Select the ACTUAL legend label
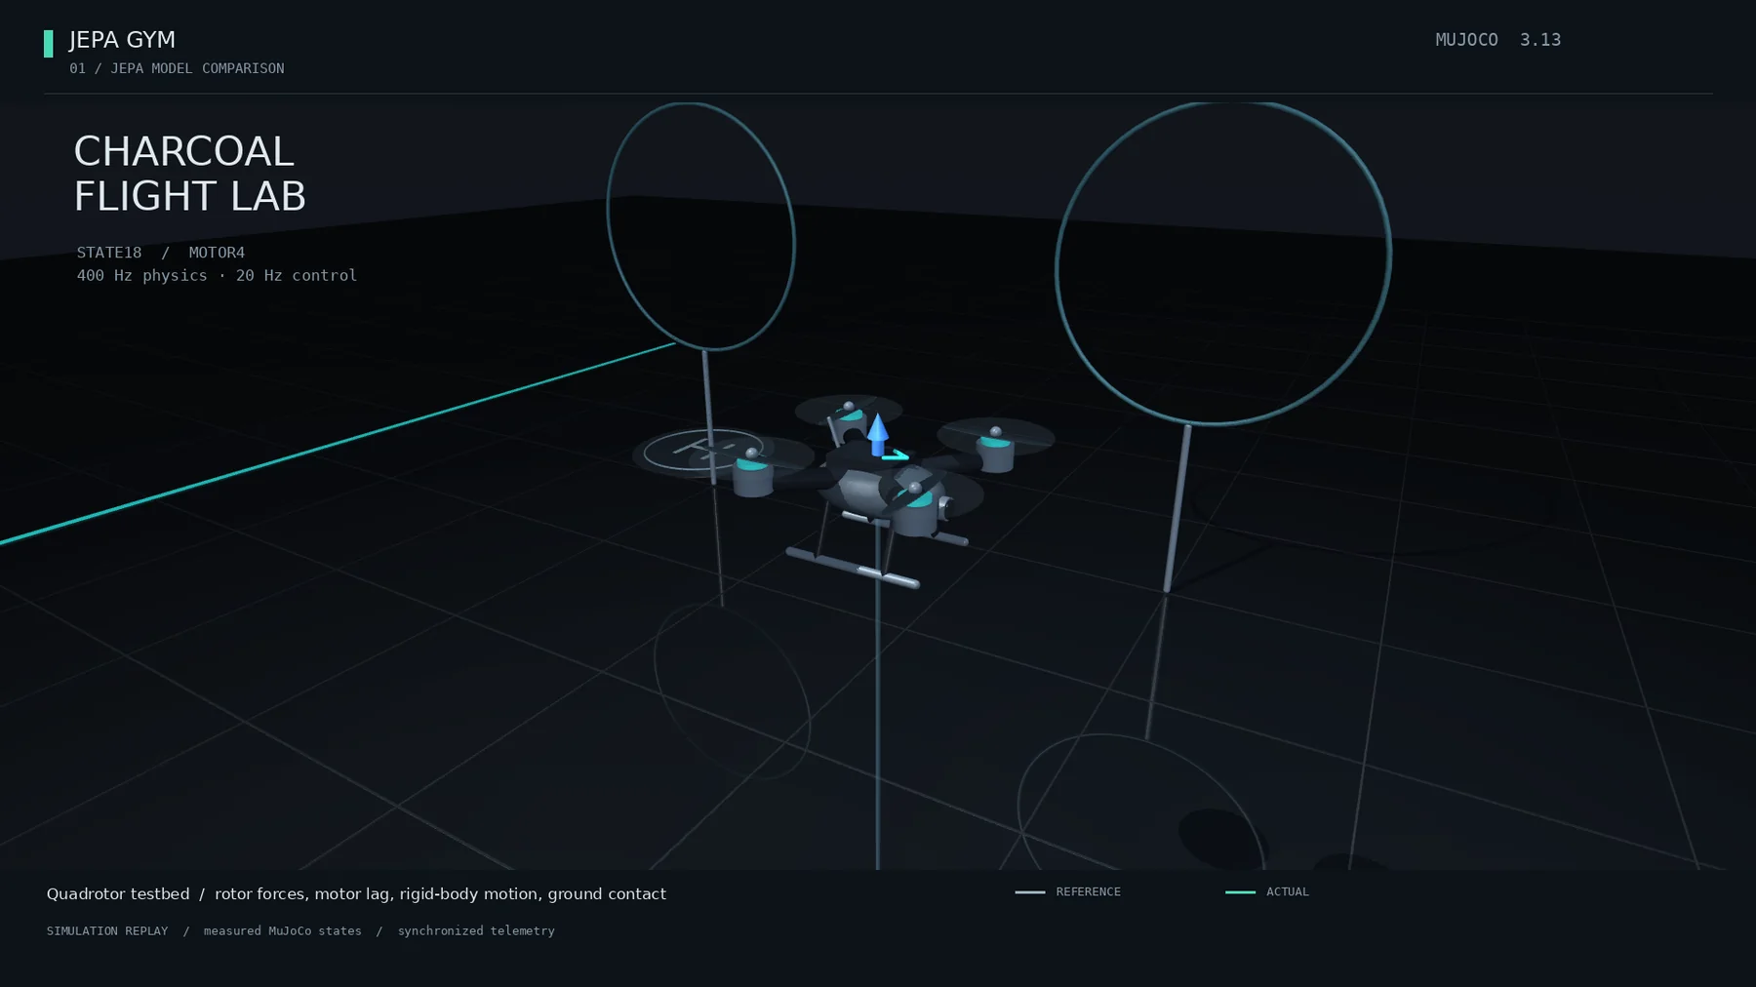Image resolution: width=1756 pixels, height=987 pixels. point(1288,892)
